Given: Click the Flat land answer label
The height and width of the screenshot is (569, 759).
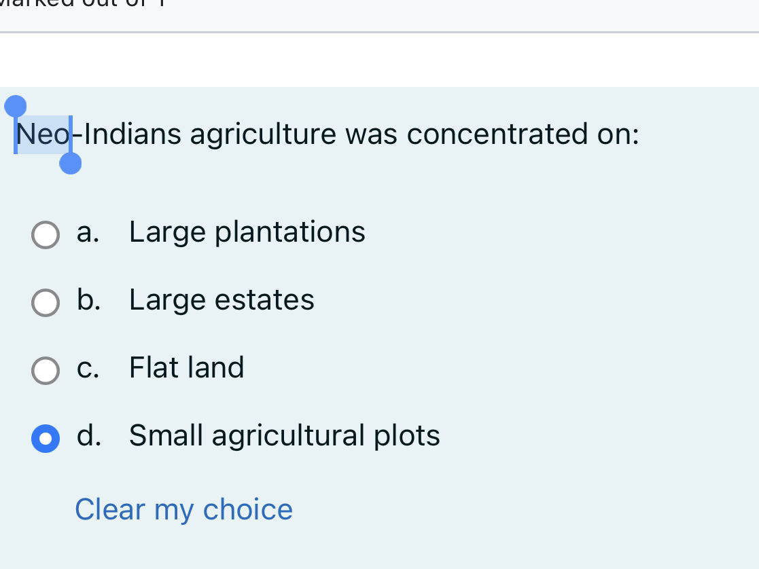Looking at the screenshot, I should point(186,367).
